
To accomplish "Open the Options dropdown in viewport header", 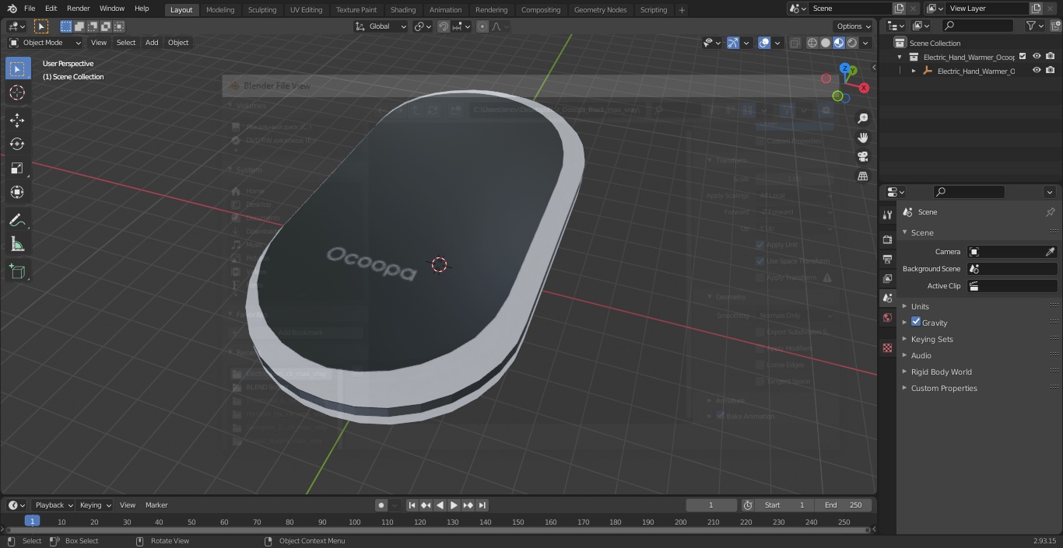I will (854, 26).
